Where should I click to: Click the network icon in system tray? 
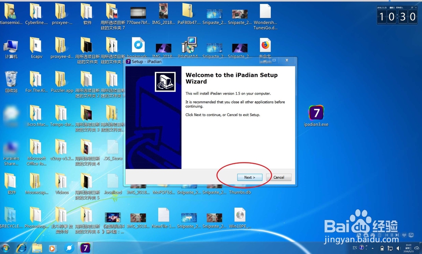[x=390, y=248]
